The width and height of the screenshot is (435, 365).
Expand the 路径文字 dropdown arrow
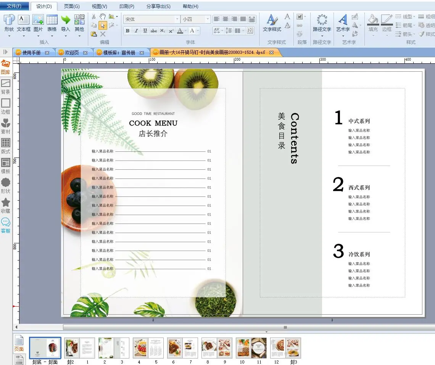pos(322,36)
